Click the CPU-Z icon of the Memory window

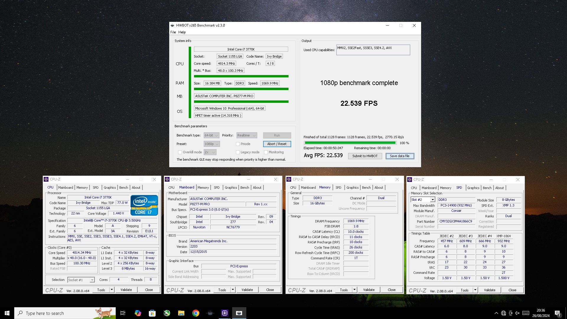pyautogui.click(x=289, y=179)
